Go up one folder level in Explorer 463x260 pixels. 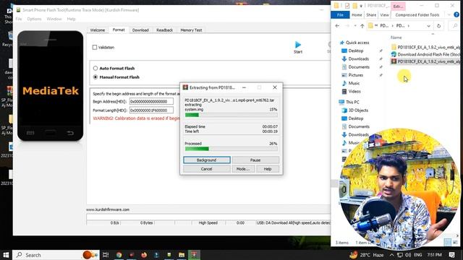[362, 26]
